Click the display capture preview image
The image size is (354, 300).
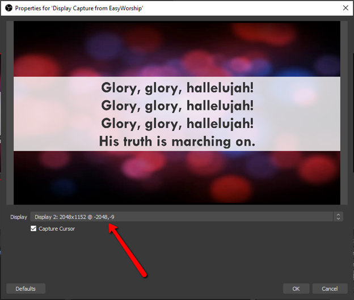177,113
